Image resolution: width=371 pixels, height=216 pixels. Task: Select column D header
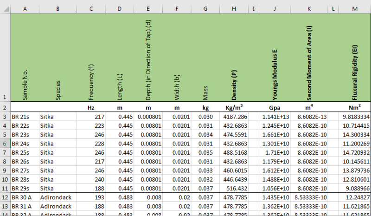(120, 9)
